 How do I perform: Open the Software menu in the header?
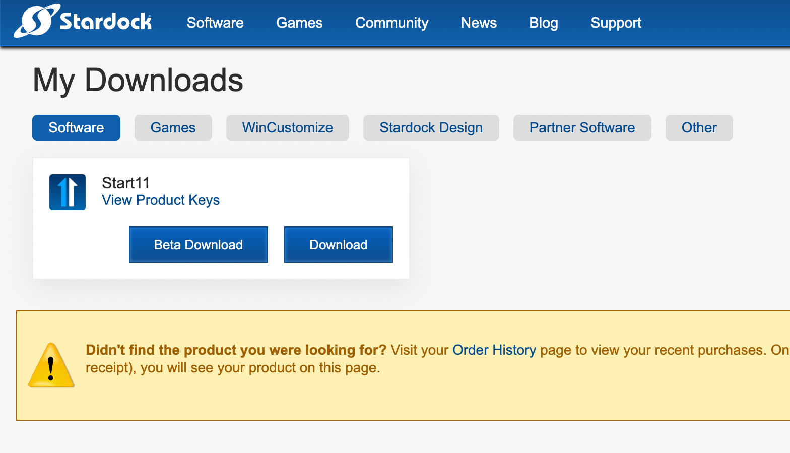pyautogui.click(x=215, y=23)
